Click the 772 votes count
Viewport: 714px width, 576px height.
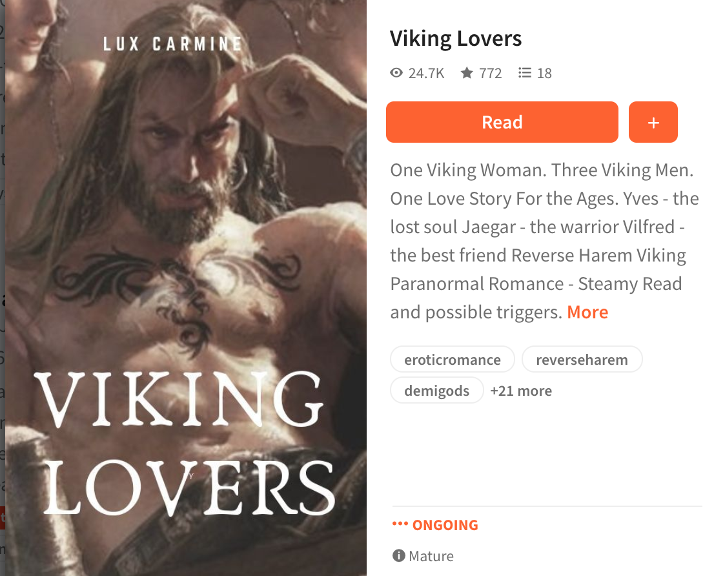(x=491, y=74)
